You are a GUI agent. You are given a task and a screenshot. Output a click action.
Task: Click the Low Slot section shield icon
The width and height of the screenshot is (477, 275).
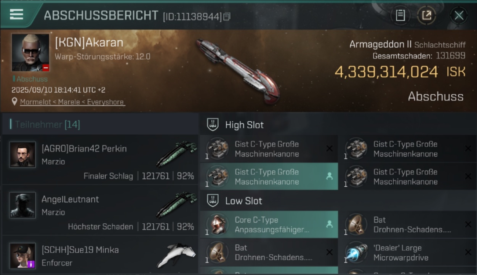pos(213,201)
